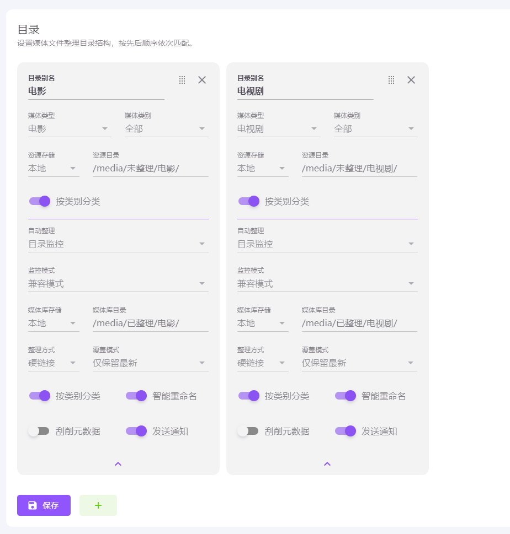Image resolution: width=510 pixels, height=534 pixels.
Task: Enable 刮削元数据 toggle in 电影 card
Action: point(39,431)
